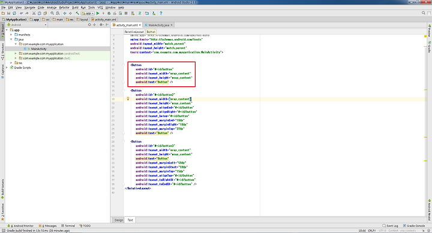Toggle the Captures side tool window

tap(2, 71)
